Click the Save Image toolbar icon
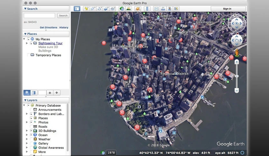 click(x=170, y=9)
